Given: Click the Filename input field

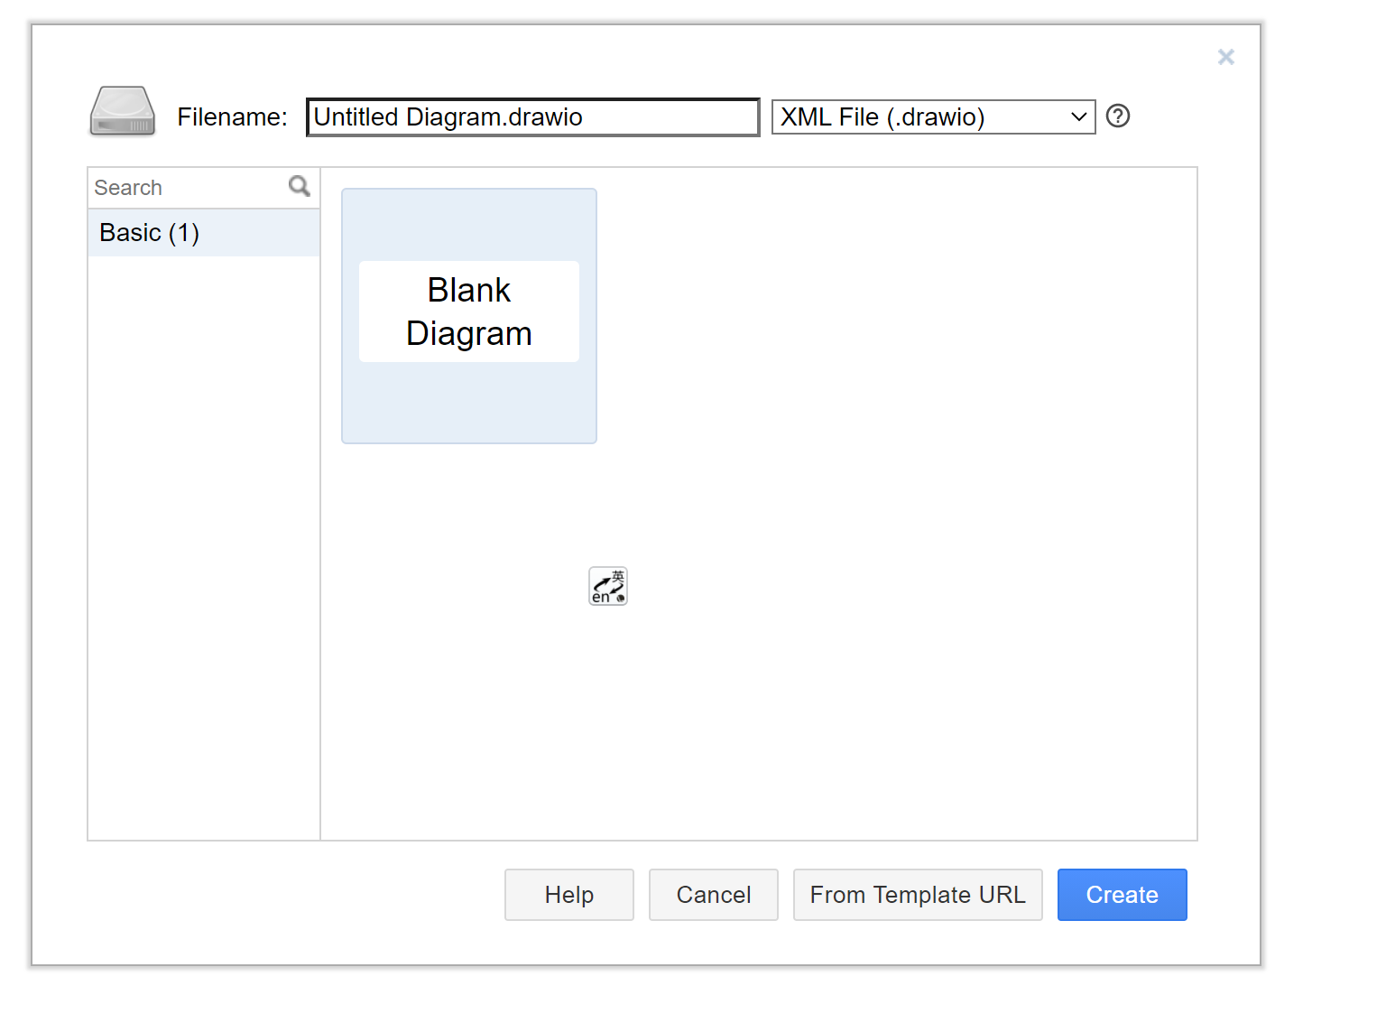Looking at the screenshot, I should pos(533,117).
